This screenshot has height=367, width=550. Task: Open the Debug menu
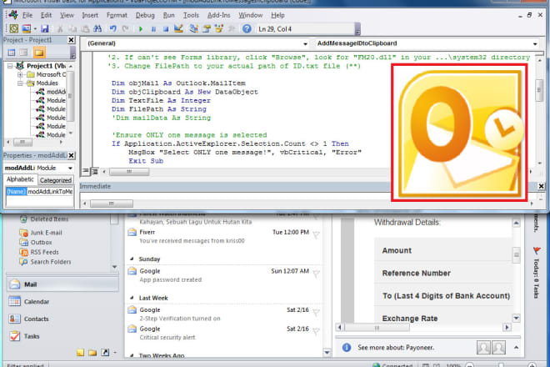coord(145,15)
